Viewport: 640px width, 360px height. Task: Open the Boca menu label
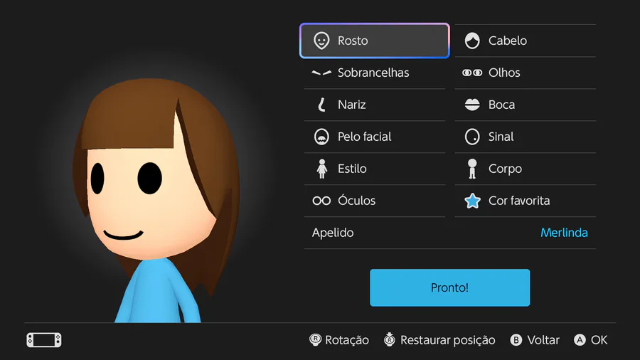click(501, 105)
